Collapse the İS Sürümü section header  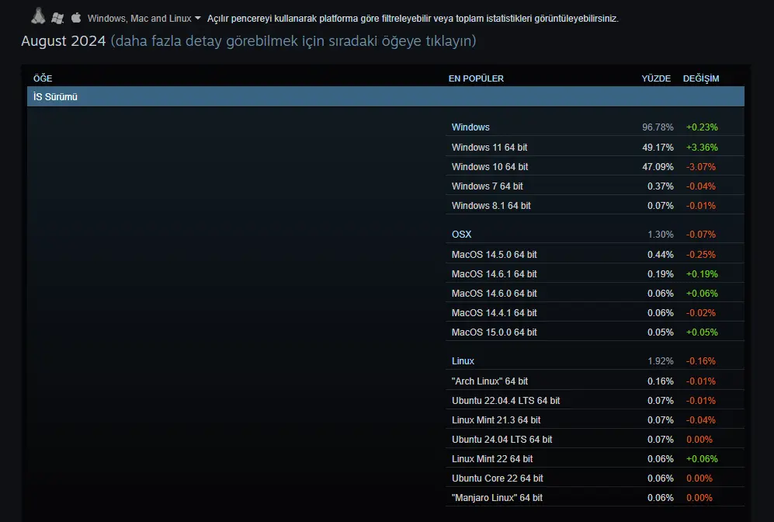(386, 97)
